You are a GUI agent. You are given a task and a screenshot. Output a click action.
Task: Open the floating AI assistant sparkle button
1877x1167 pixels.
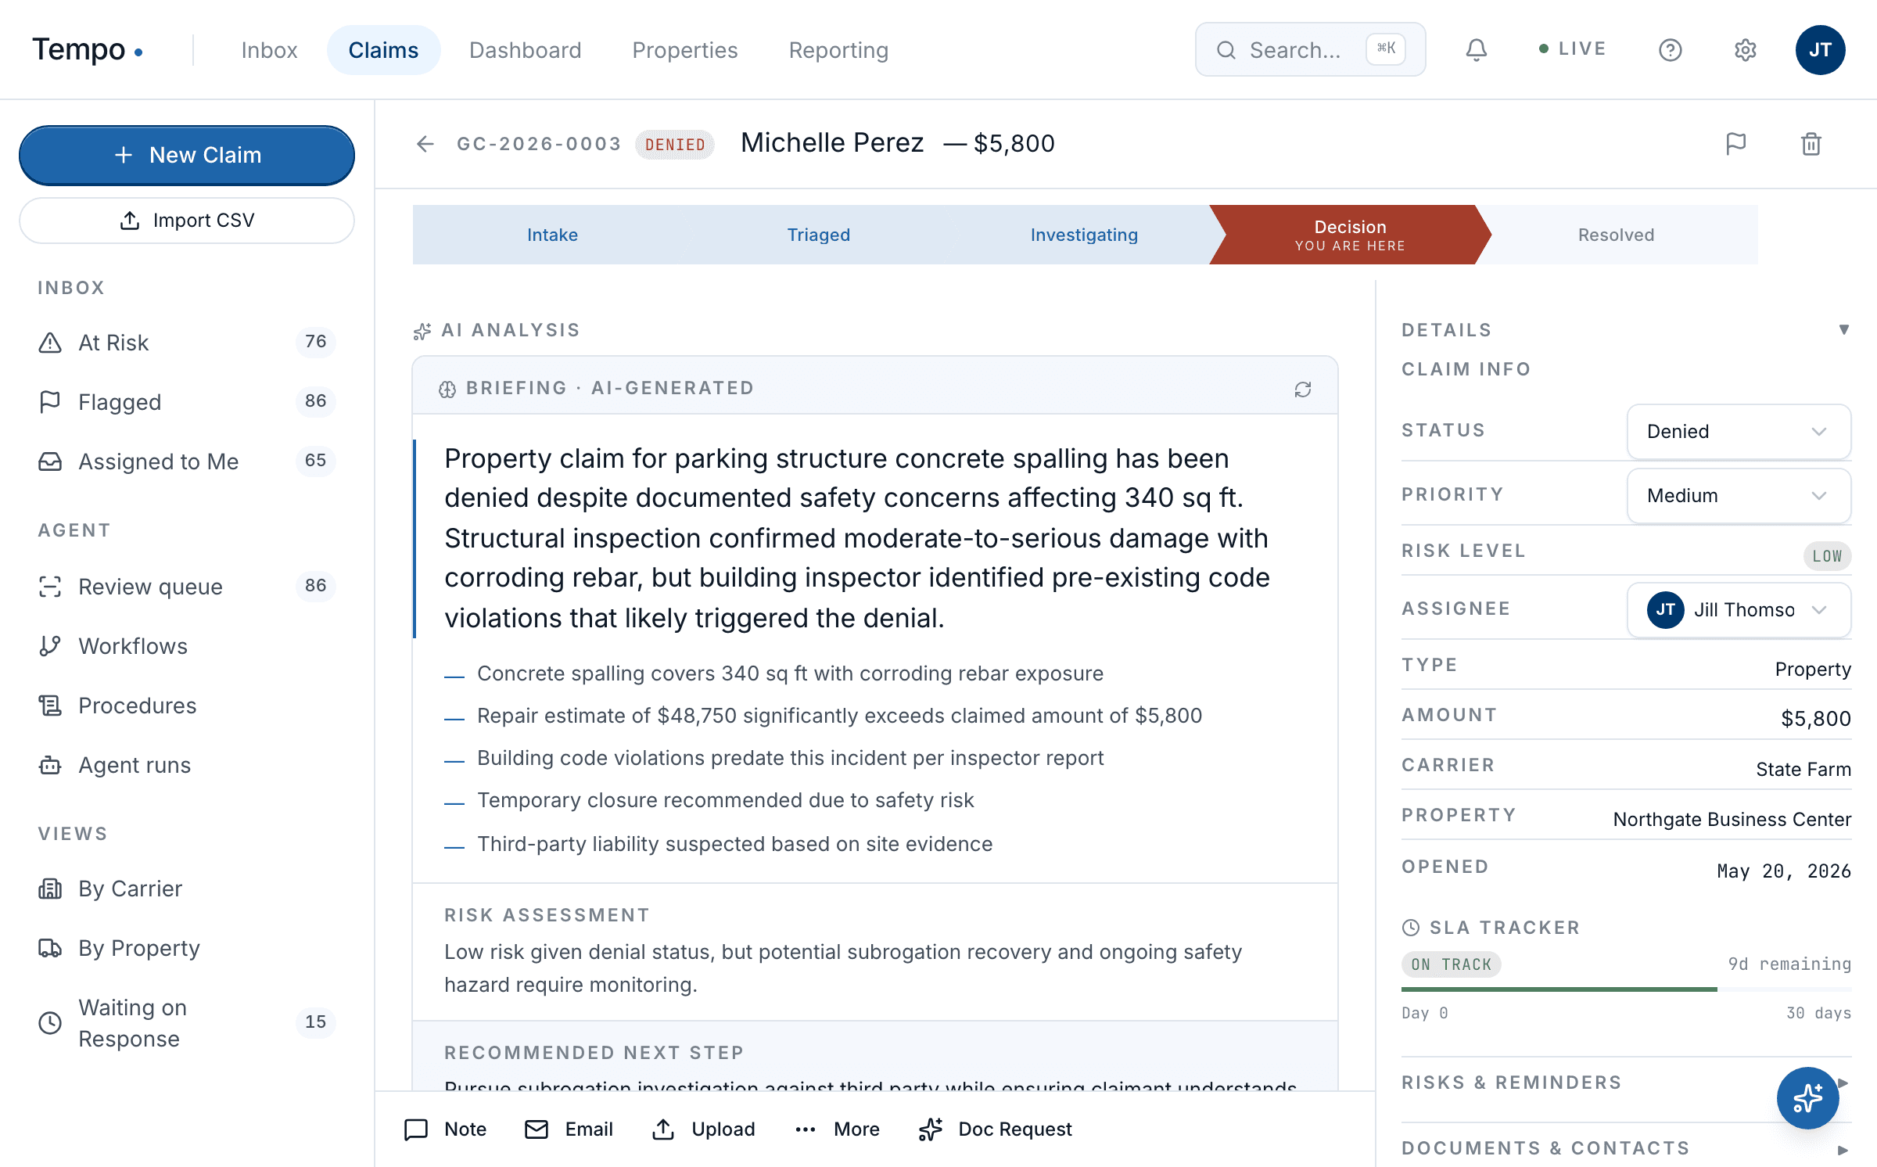[x=1807, y=1097]
